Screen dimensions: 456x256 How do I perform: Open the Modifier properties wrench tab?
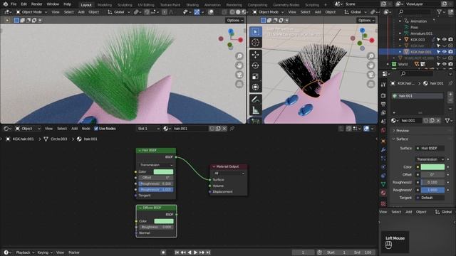click(x=383, y=150)
